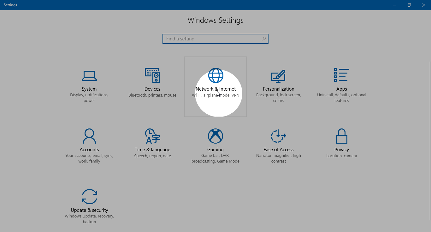Click the Ease of Access label

click(279, 150)
